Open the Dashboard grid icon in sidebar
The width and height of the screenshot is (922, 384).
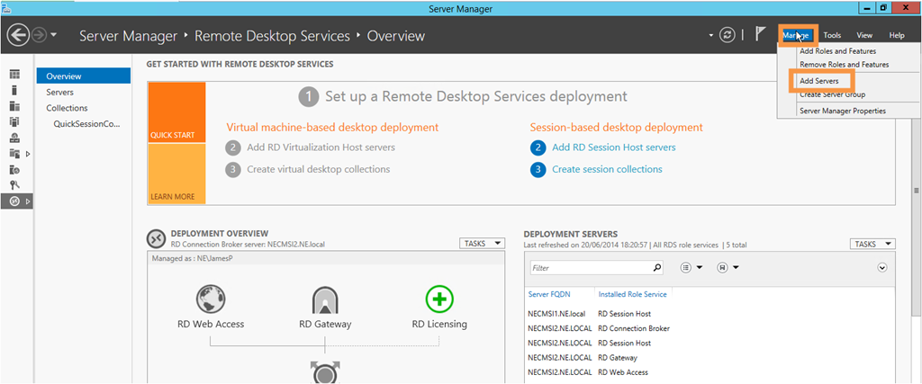tap(14, 75)
